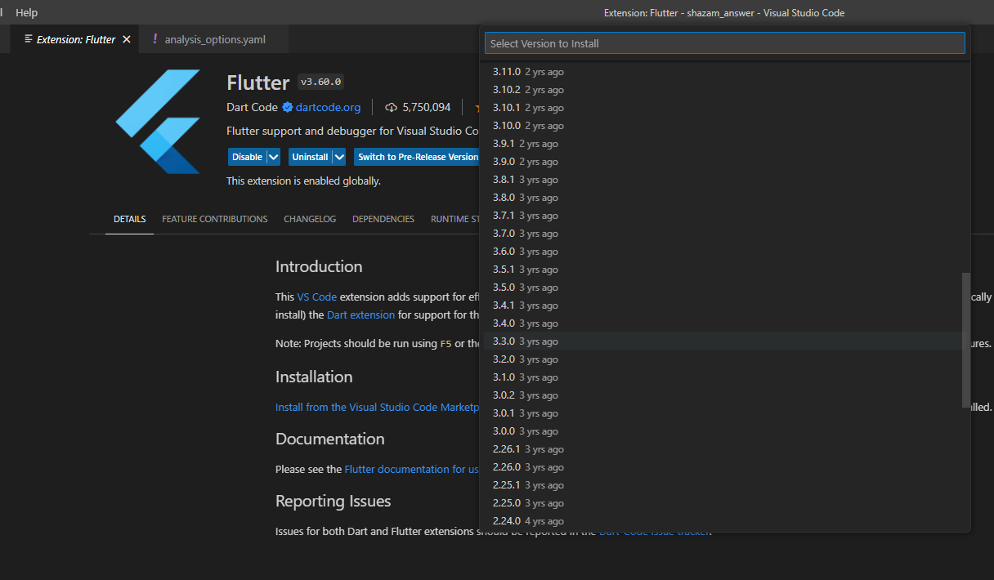
Task: Select version 3.7.1
Action: point(725,216)
